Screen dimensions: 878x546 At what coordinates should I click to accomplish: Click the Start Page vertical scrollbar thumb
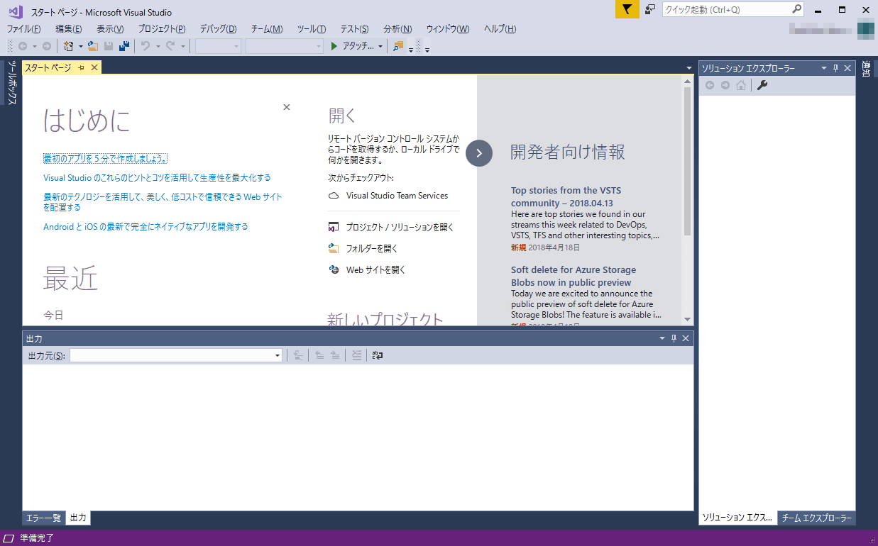pyautogui.click(x=687, y=162)
